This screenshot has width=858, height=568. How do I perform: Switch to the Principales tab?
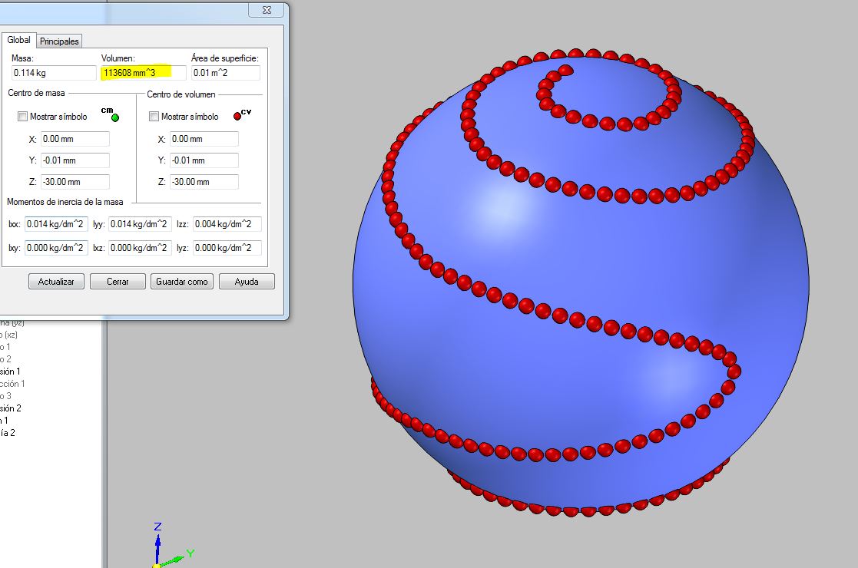coord(60,41)
